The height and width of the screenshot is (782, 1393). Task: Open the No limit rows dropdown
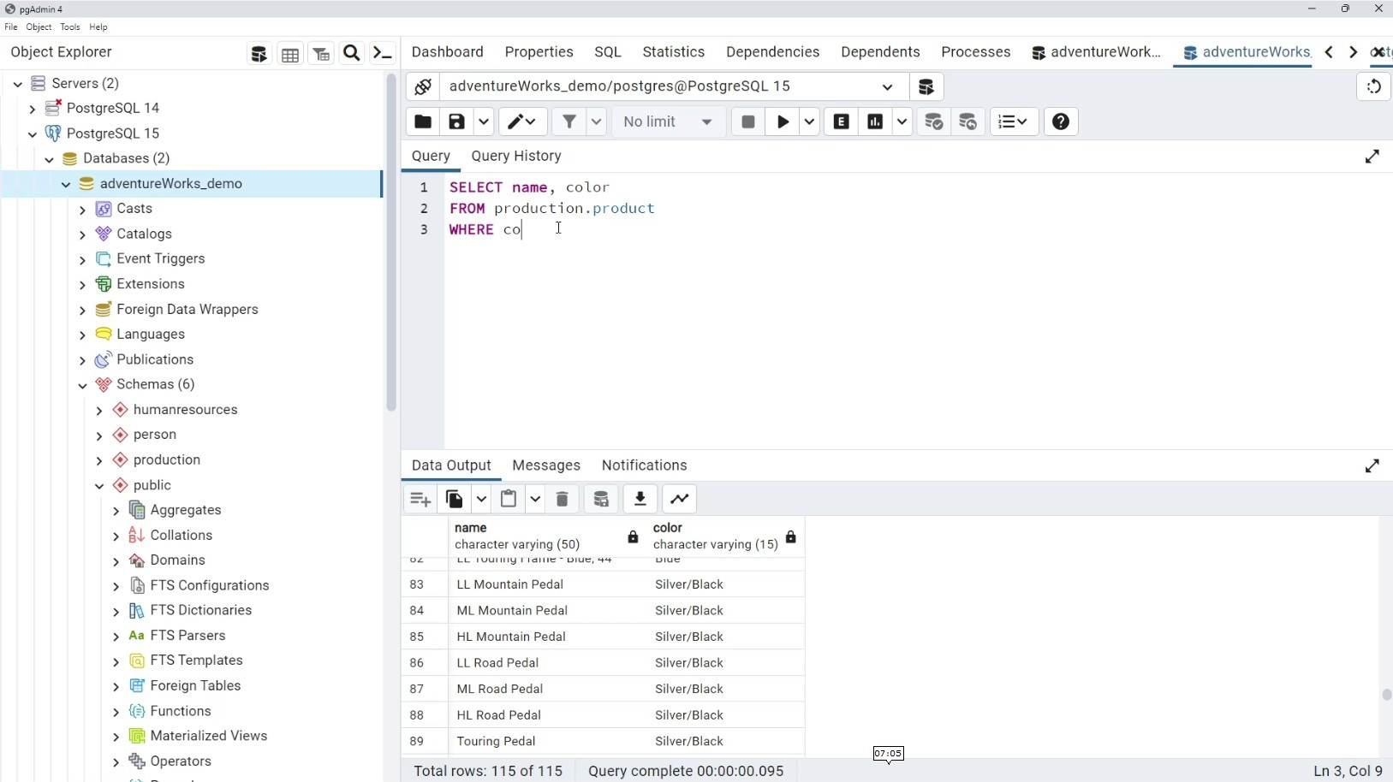(x=668, y=121)
